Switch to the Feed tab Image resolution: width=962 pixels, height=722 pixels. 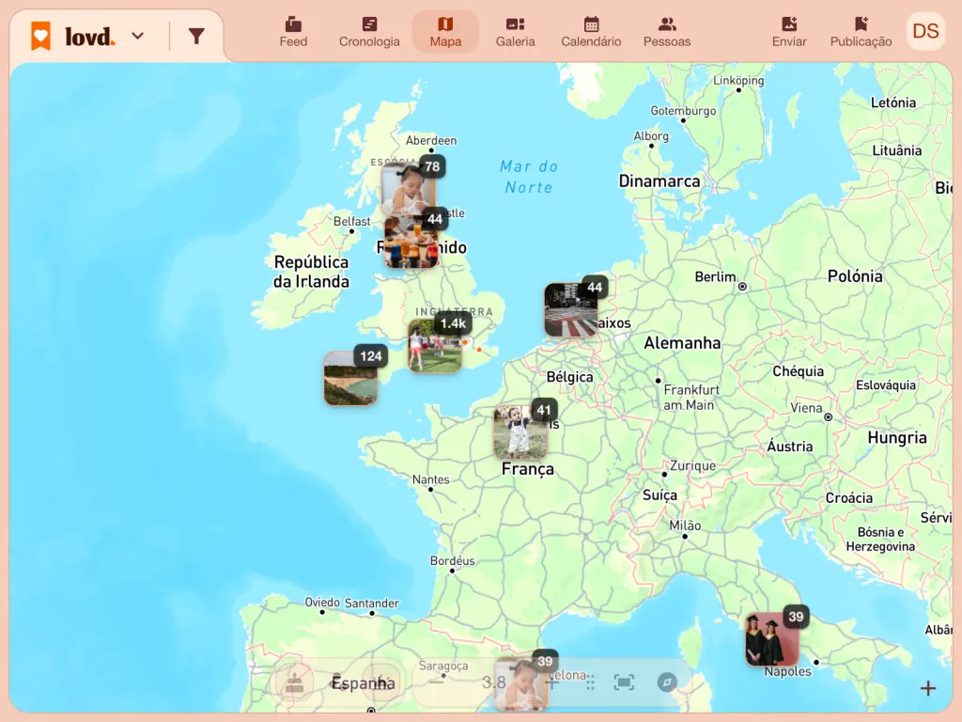click(x=293, y=32)
